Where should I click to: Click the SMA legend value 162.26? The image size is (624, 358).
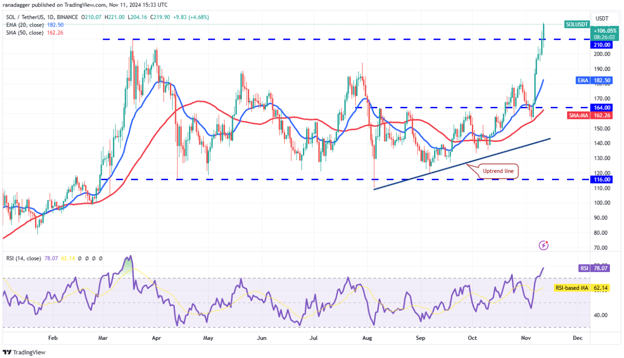(54, 33)
